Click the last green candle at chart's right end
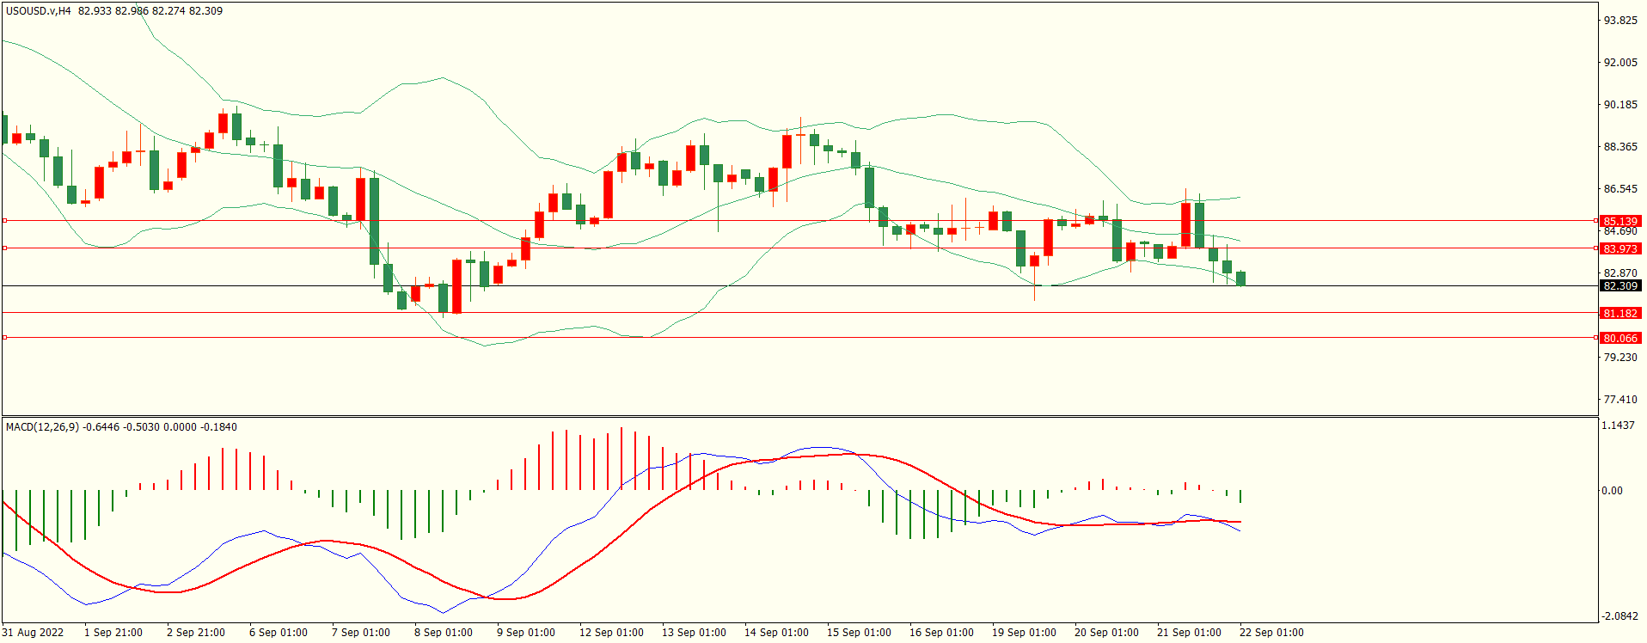Screen dimensions: 1647x643 click(1240, 279)
